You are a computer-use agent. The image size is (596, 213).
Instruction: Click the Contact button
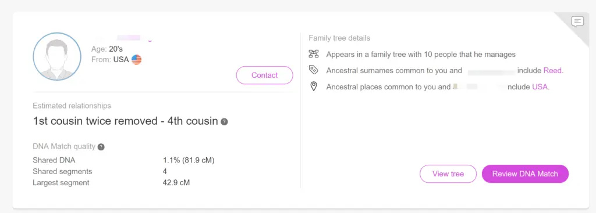[x=265, y=75]
